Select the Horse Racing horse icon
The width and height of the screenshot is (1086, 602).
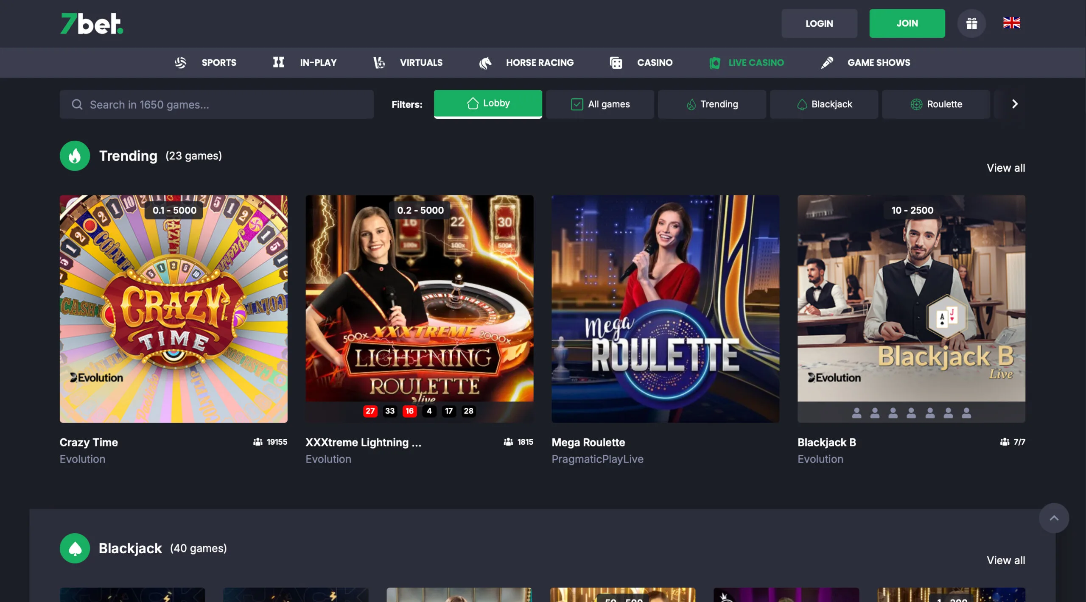pos(486,62)
